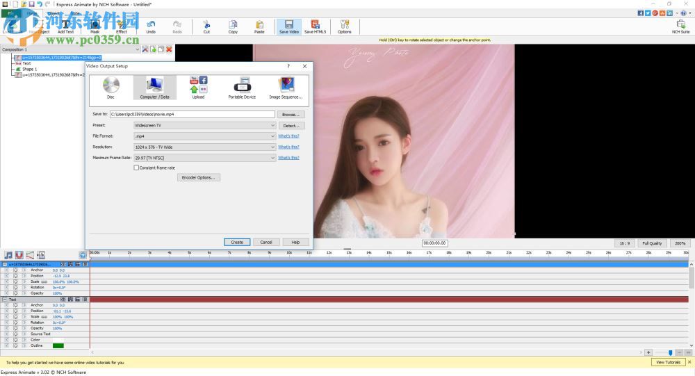The width and height of the screenshot is (695, 376).
Task: Open the Maximum Frame Rate dropdown
Action: click(204, 158)
